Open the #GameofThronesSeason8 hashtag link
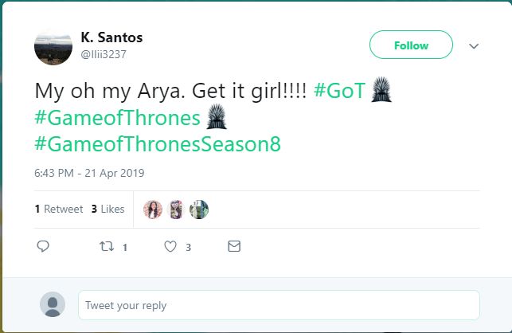This screenshot has height=333, width=512. tap(158, 145)
